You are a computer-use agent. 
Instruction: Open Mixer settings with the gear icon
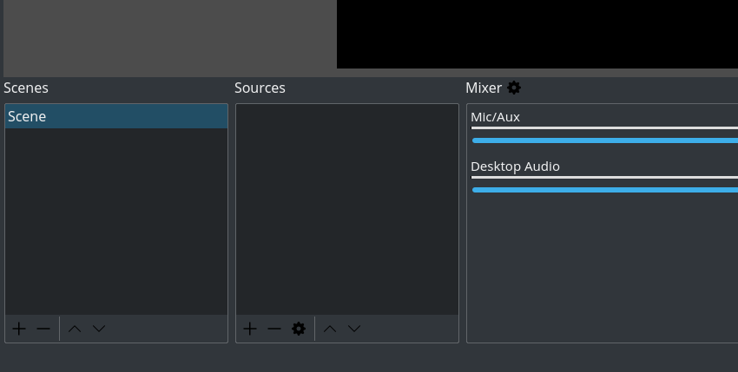(x=514, y=88)
